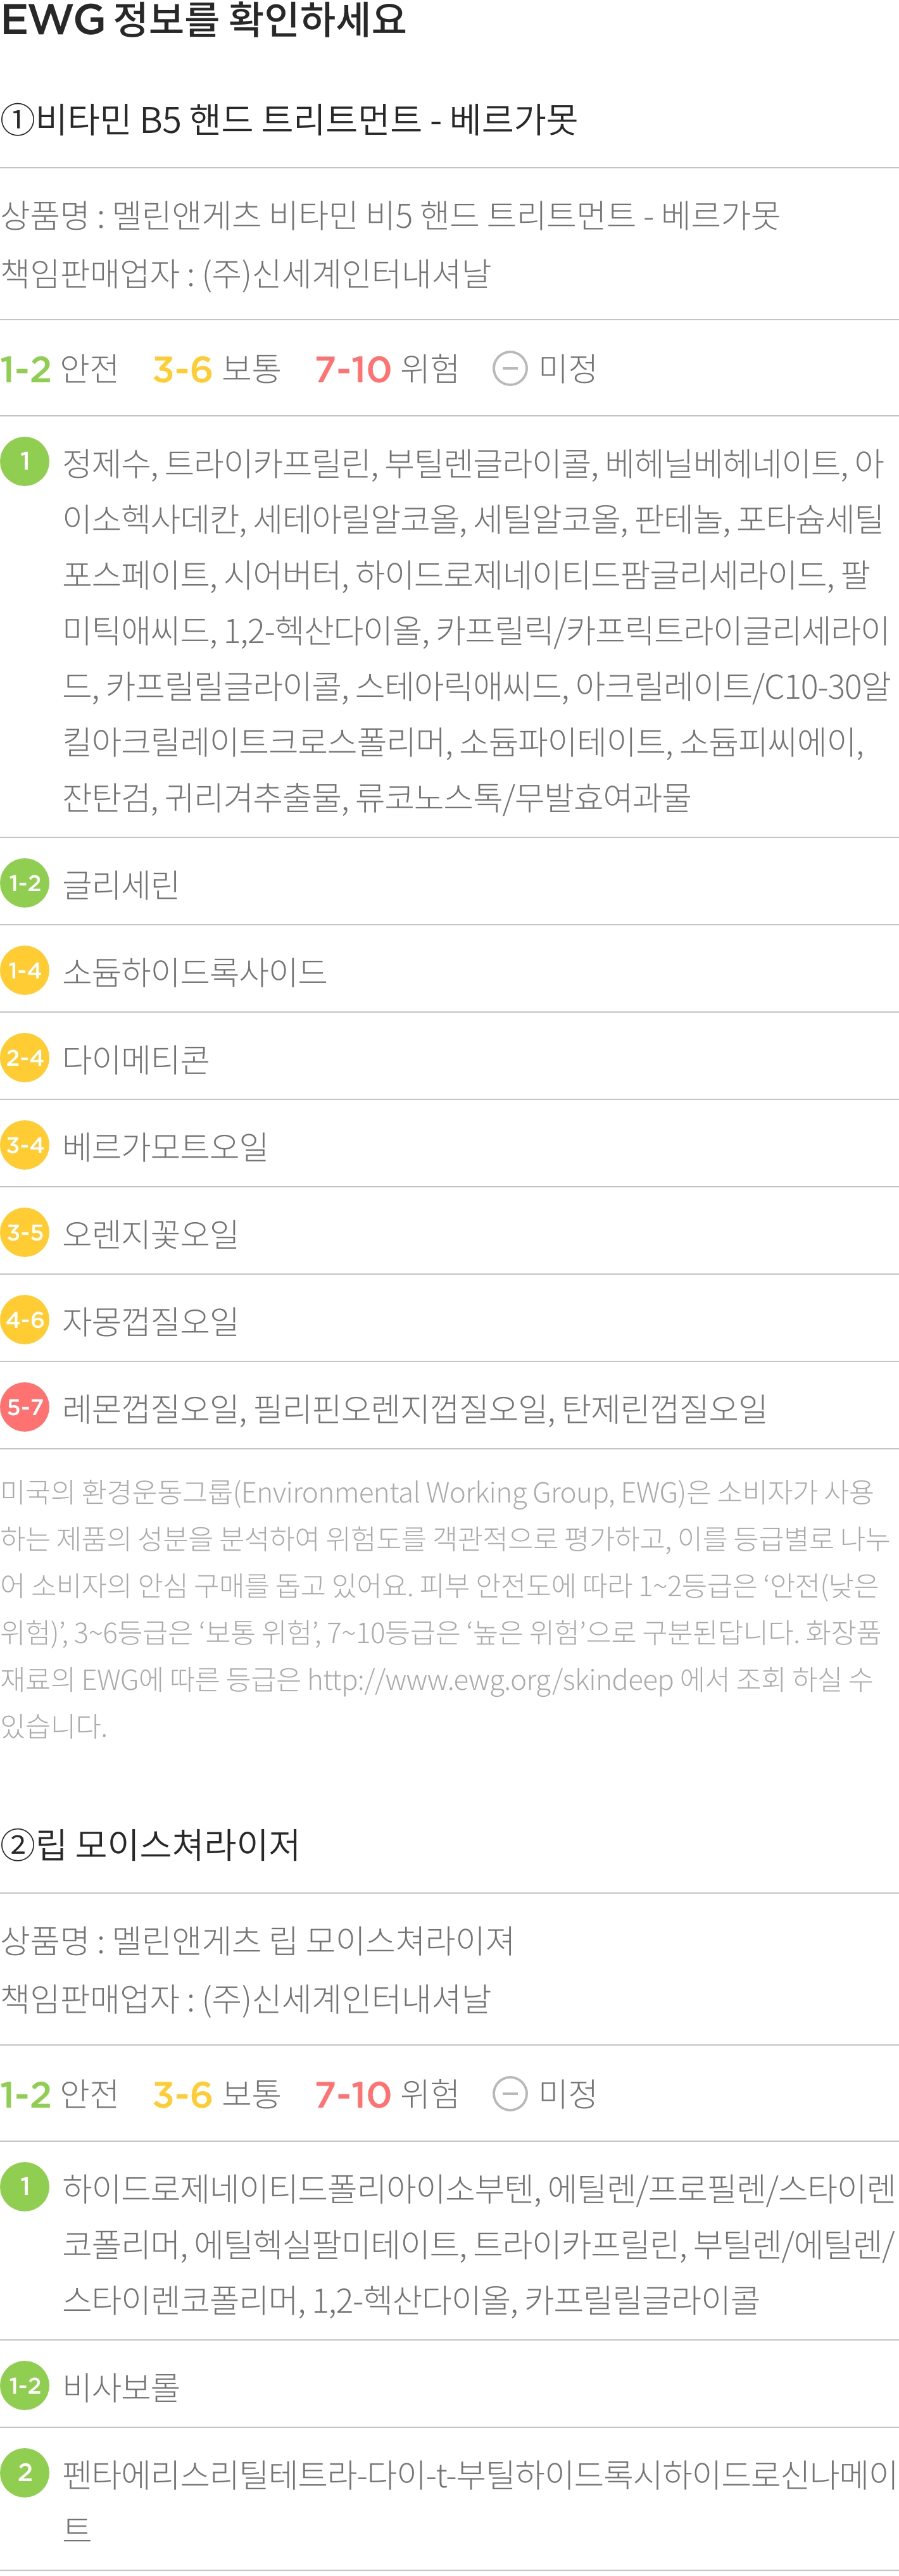Click the yellow 1-4 badge for 소듐하이드록사이드
899x2576 pixels.
click(x=25, y=970)
